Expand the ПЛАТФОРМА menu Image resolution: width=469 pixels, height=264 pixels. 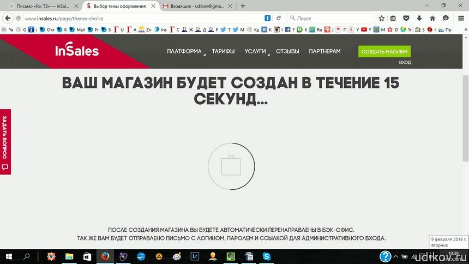click(x=184, y=51)
